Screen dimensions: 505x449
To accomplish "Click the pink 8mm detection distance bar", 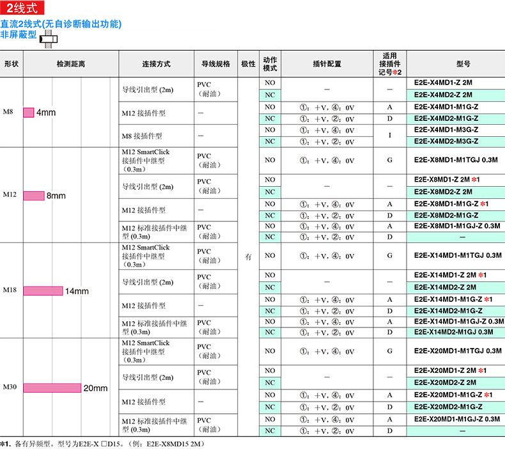I will tap(34, 195).
